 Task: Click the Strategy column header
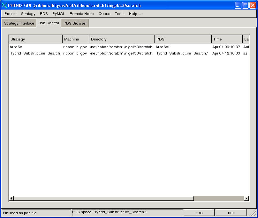[x=35, y=39]
